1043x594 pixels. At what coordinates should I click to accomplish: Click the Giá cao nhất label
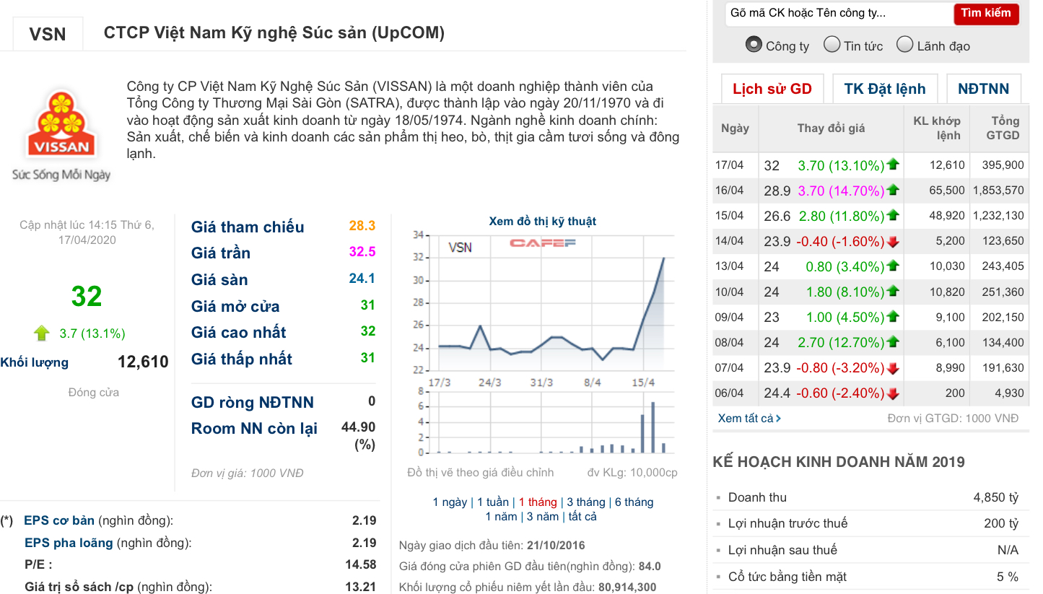tap(238, 332)
